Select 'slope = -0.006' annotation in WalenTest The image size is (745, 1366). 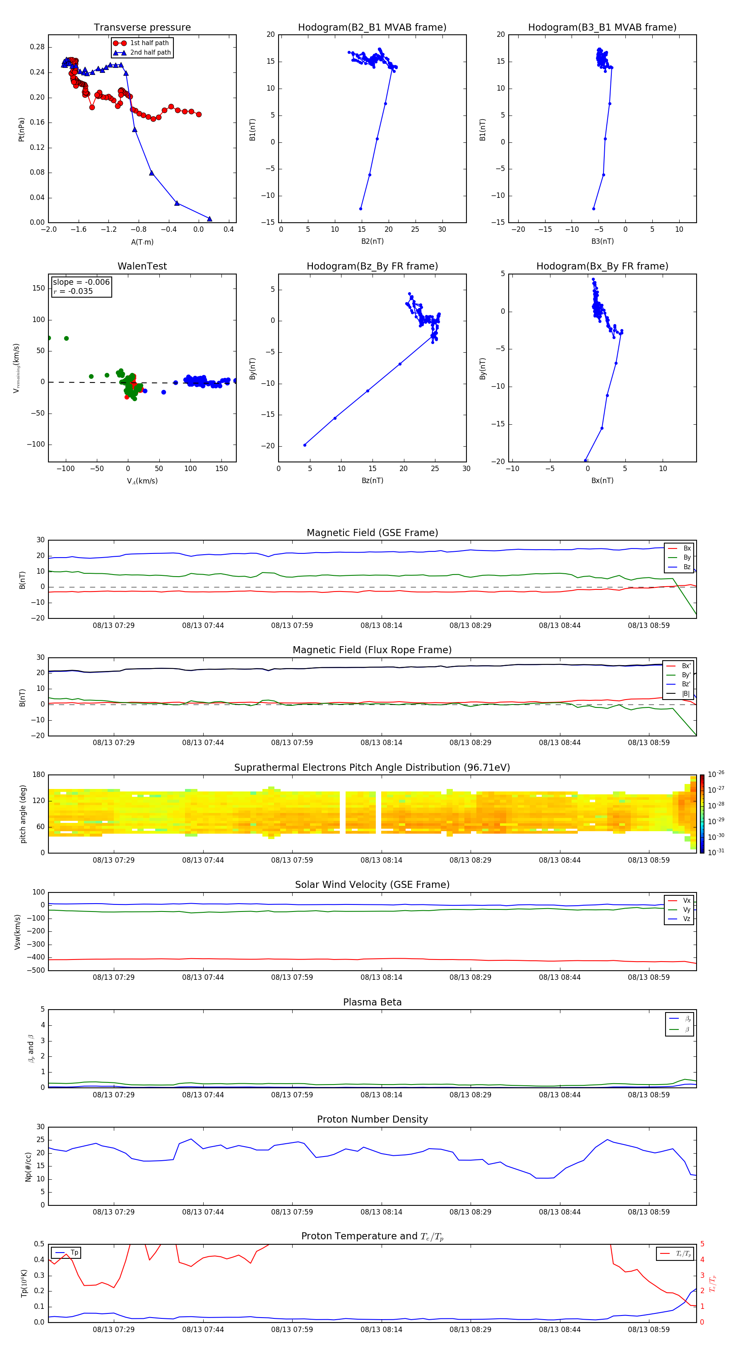pos(81,282)
